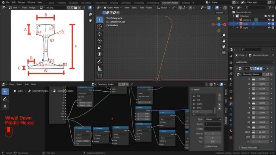Open the node editor Add menu
This screenshot has width=276, height=155.
click(27, 84)
